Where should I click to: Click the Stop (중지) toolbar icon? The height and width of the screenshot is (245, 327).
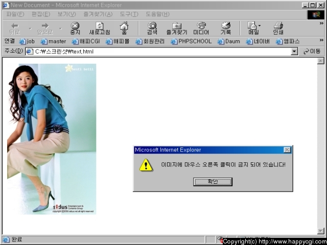75,29
